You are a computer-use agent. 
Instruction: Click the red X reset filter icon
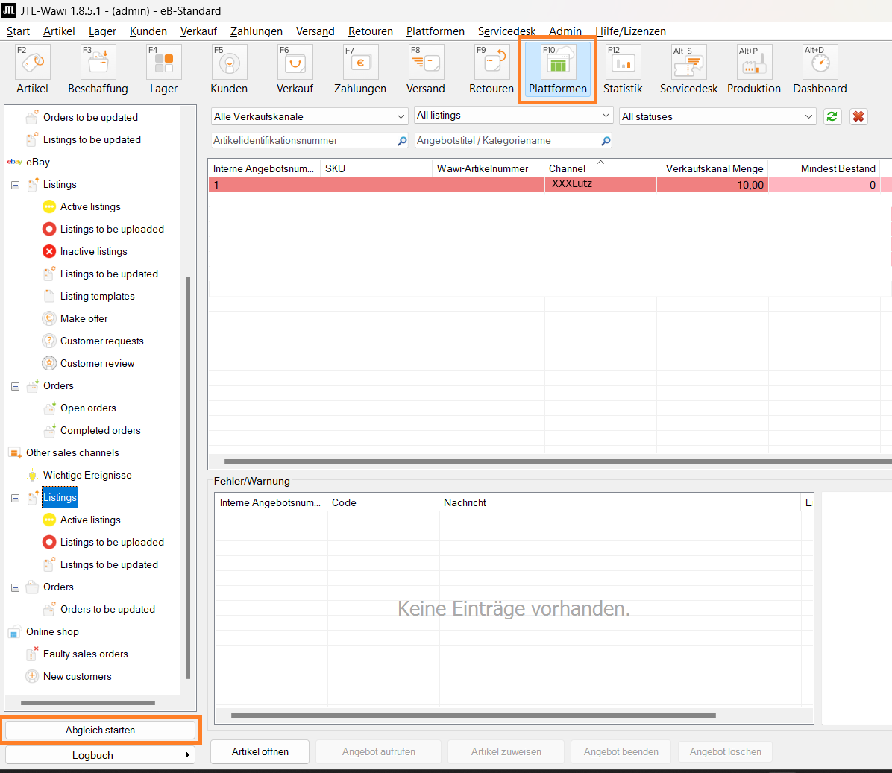coord(858,116)
